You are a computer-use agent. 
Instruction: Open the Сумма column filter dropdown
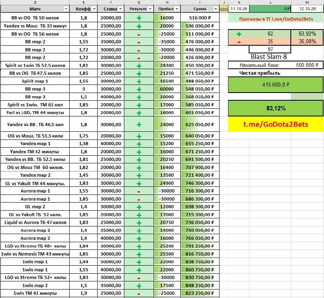(x=215, y=9)
